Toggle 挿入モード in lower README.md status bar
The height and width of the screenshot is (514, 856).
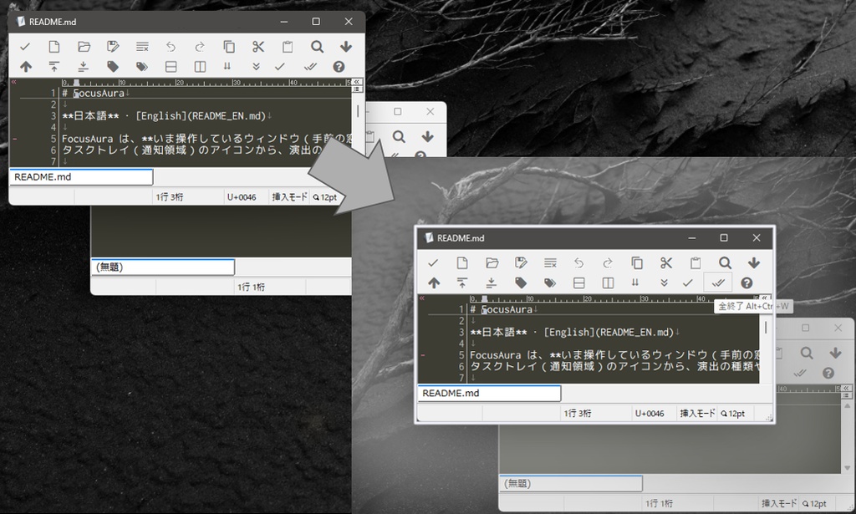pyautogui.click(x=698, y=413)
